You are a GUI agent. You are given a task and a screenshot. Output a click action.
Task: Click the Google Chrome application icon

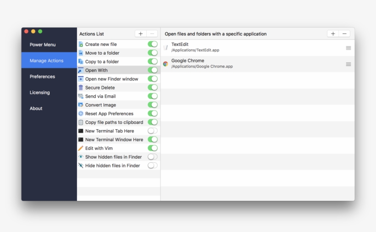[166, 64]
